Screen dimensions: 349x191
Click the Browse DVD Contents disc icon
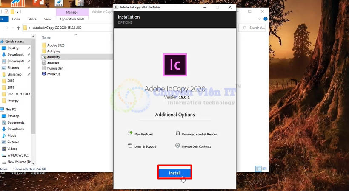point(178,146)
